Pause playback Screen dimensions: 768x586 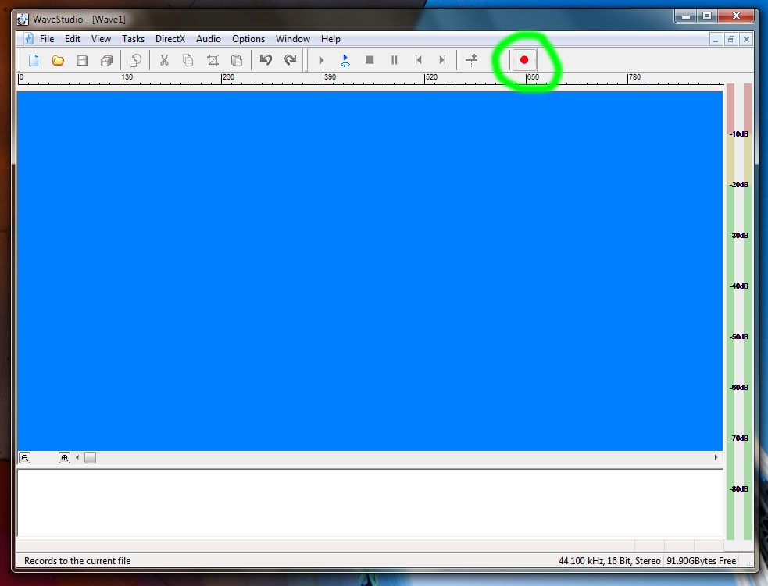coord(395,60)
